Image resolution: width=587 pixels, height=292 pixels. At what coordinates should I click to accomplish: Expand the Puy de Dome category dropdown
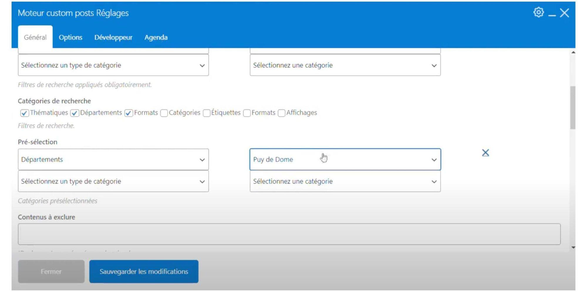coord(345,160)
